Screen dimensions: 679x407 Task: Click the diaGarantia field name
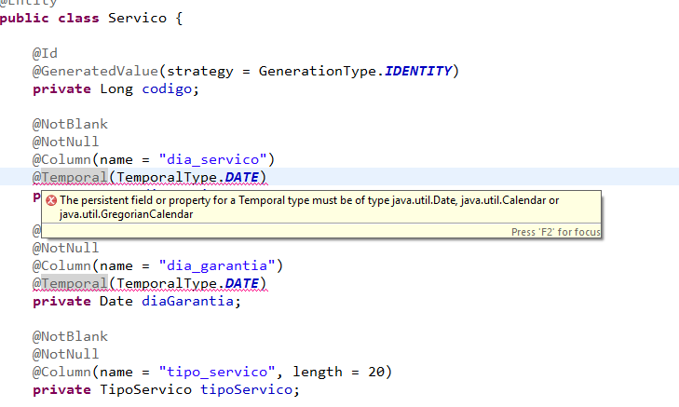(187, 301)
